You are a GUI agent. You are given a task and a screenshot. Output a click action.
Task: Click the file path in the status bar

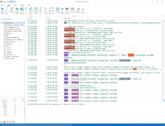coord(36,125)
